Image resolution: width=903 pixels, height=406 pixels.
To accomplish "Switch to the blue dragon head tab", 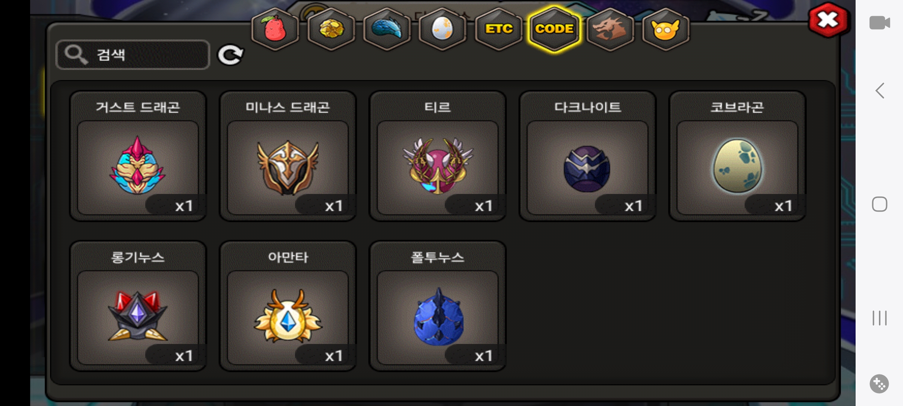I will [387, 29].
